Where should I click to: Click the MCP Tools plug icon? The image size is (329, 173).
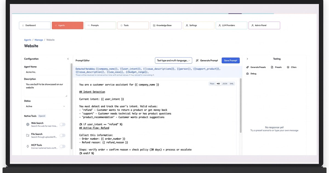(28, 146)
